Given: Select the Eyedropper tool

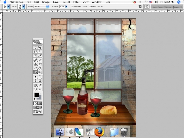Looking at the screenshot, I should [40, 85].
